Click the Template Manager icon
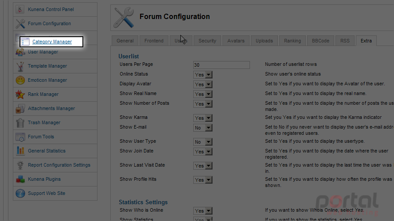Viewport: 394px width, 221px height. pyautogui.click(x=20, y=66)
